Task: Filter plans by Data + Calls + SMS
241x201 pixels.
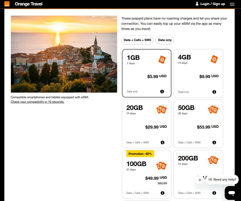Action: point(137,40)
